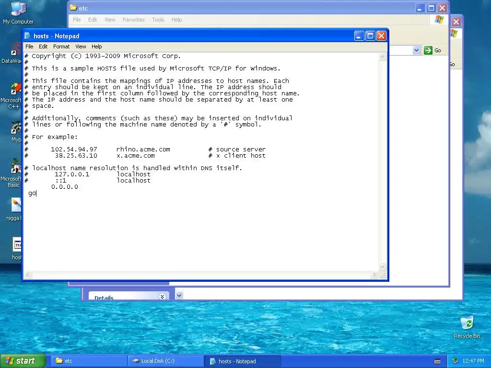Click the Notepad icon in the hosts title bar
The height and width of the screenshot is (368, 491).
click(x=27, y=35)
